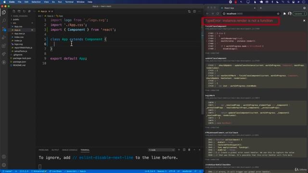The height and width of the screenshot is (173, 308).
Task: Open App.css in the file tree
Action: point(18,26)
